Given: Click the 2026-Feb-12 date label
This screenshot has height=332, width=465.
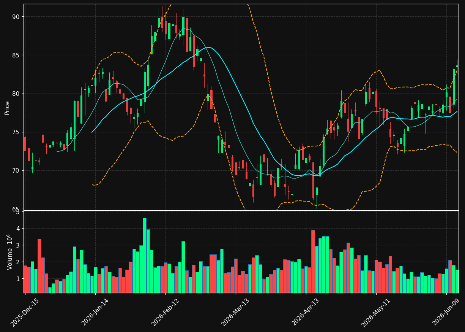Looking at the screenshot, I should pos(166,312).
